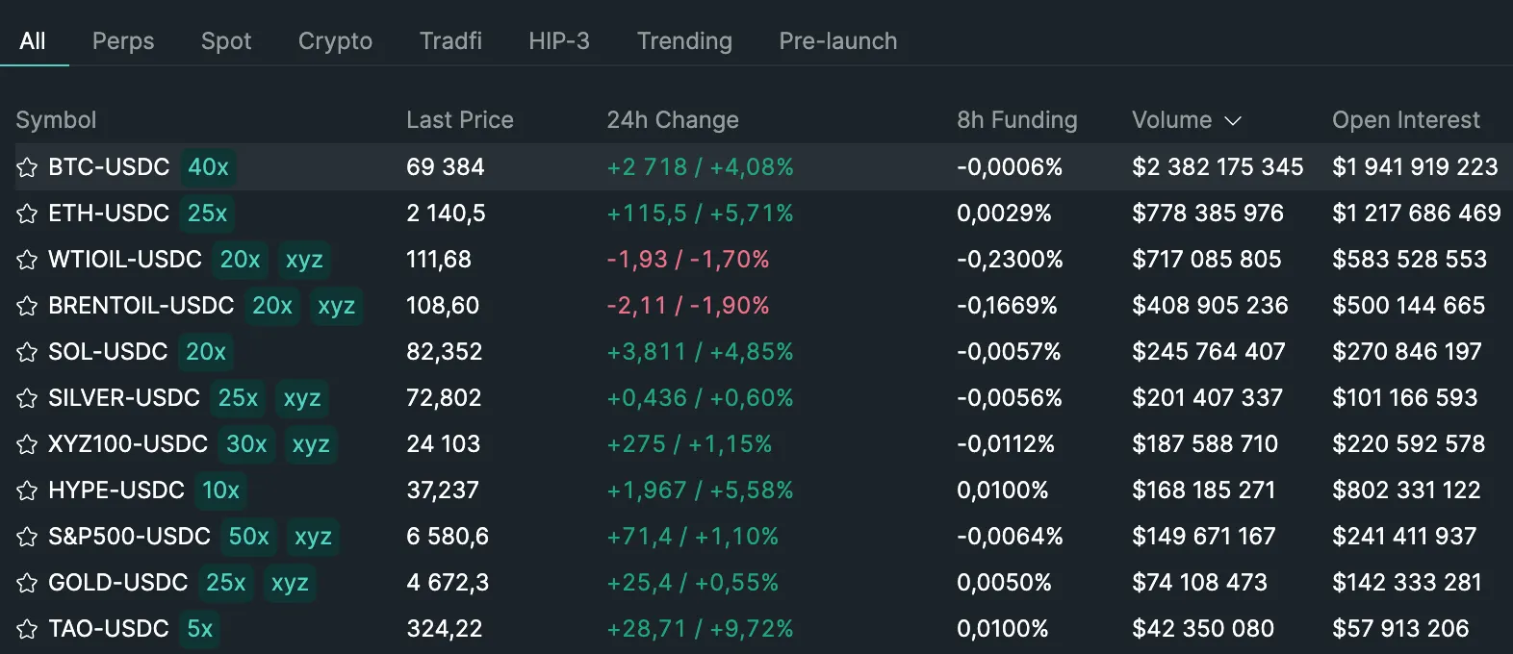Toggle the GOLD-USDC favorite star
Screen dimensions: 1513x654
[x=27, y=583]
